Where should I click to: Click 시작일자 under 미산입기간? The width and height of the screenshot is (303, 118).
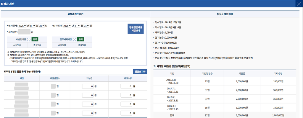[x=17, y=45]
